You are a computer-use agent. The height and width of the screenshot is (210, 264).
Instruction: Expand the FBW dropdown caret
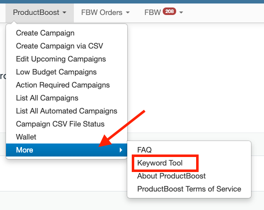pos(181,12)
